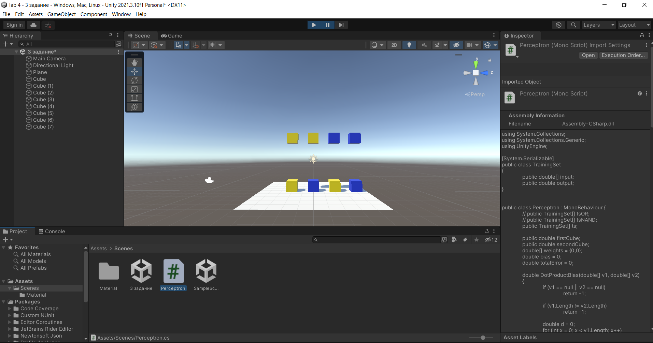Image resolution: width=653 pixels, height=343 pixels.
Task: Lock the Inspector panel
Action: pyautogui.click(x=642, y=35)
